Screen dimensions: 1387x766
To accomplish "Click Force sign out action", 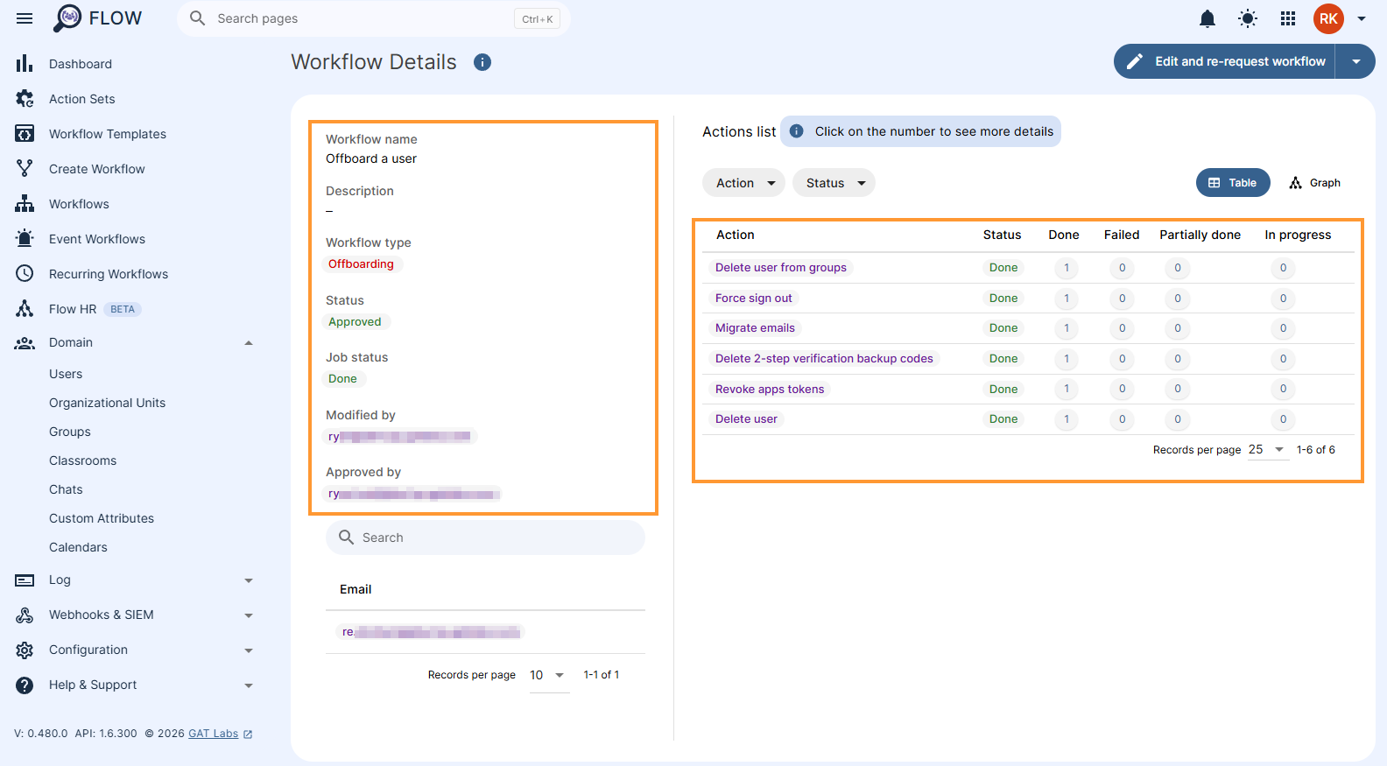I will (x=753, y=299).
